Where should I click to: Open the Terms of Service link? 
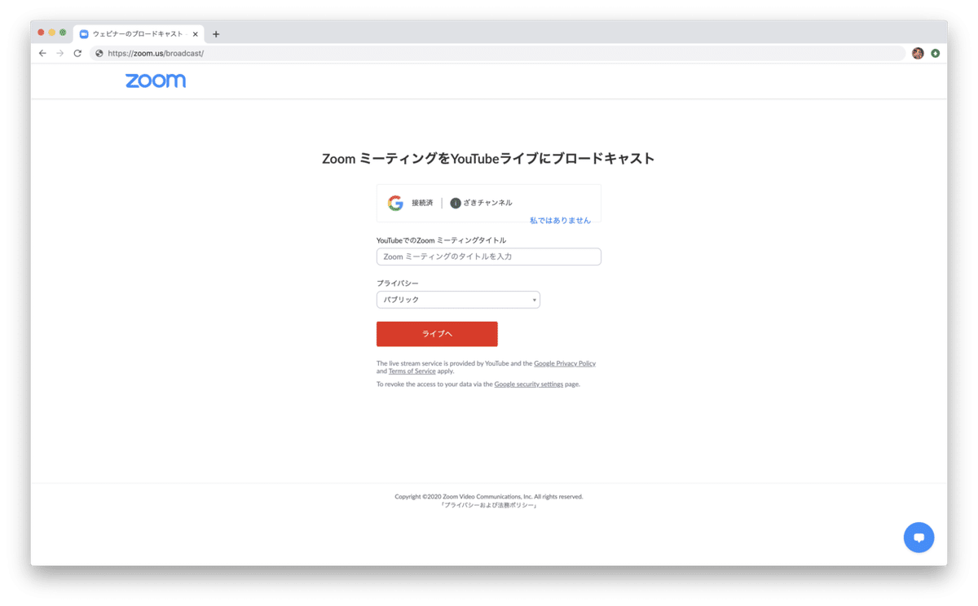pyautogui.click(x=412, y=371)
